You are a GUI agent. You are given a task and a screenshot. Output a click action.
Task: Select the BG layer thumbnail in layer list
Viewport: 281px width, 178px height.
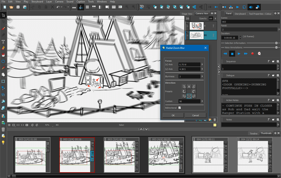(x=197, y=35)
